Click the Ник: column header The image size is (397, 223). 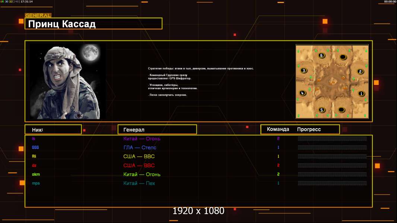pyautogui.click(x=53, y=129)
